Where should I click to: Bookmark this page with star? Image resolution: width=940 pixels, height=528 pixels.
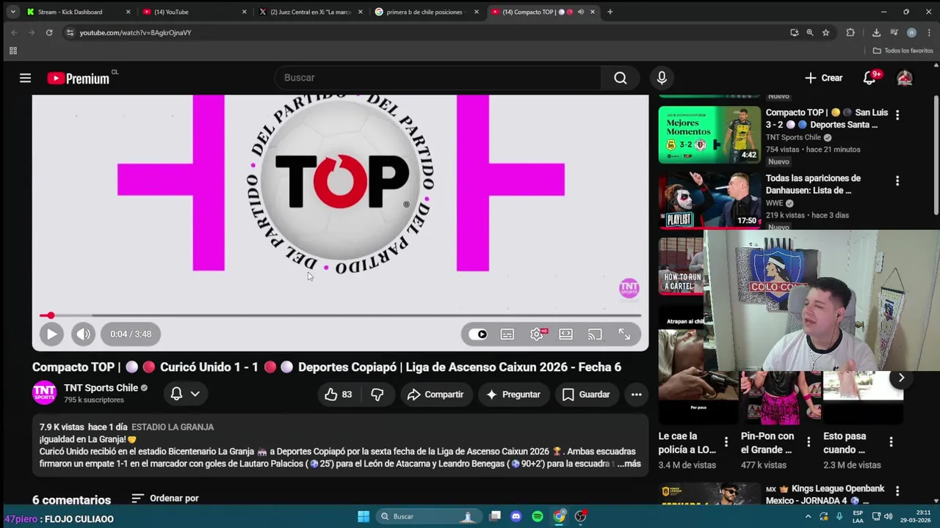pyautogui.click(x=825, y=32)
